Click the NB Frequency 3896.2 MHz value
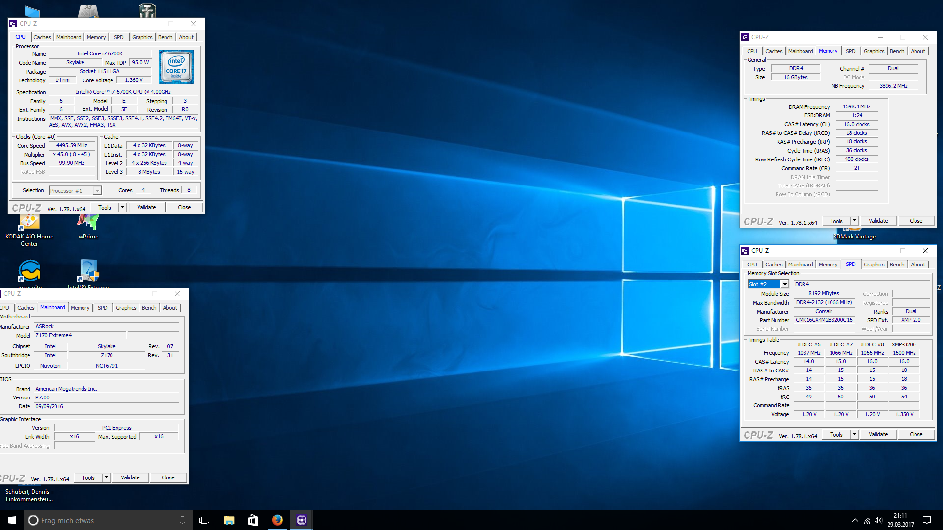943x530 pixels. tap(893, 86)
